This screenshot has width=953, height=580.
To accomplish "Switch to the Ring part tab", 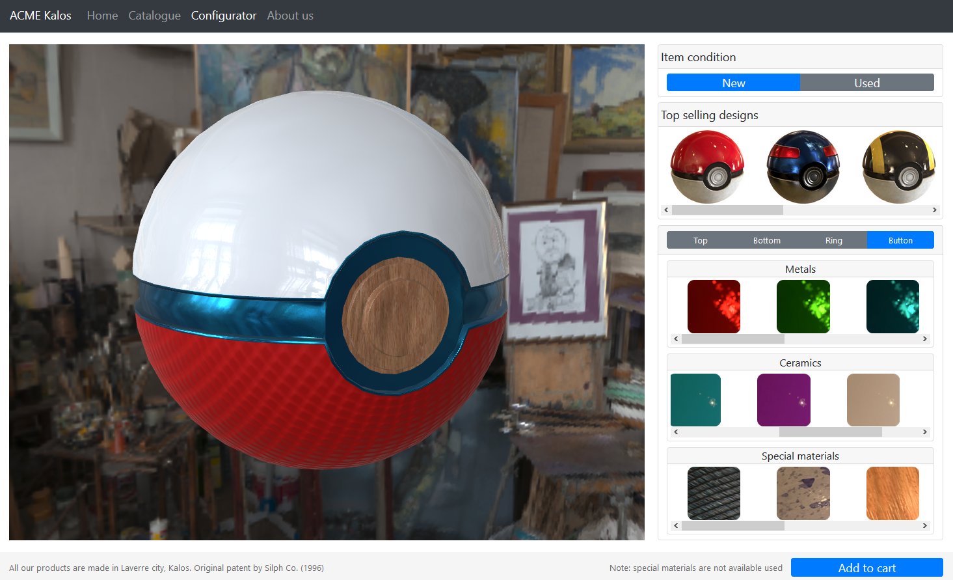I will point(834,240).
